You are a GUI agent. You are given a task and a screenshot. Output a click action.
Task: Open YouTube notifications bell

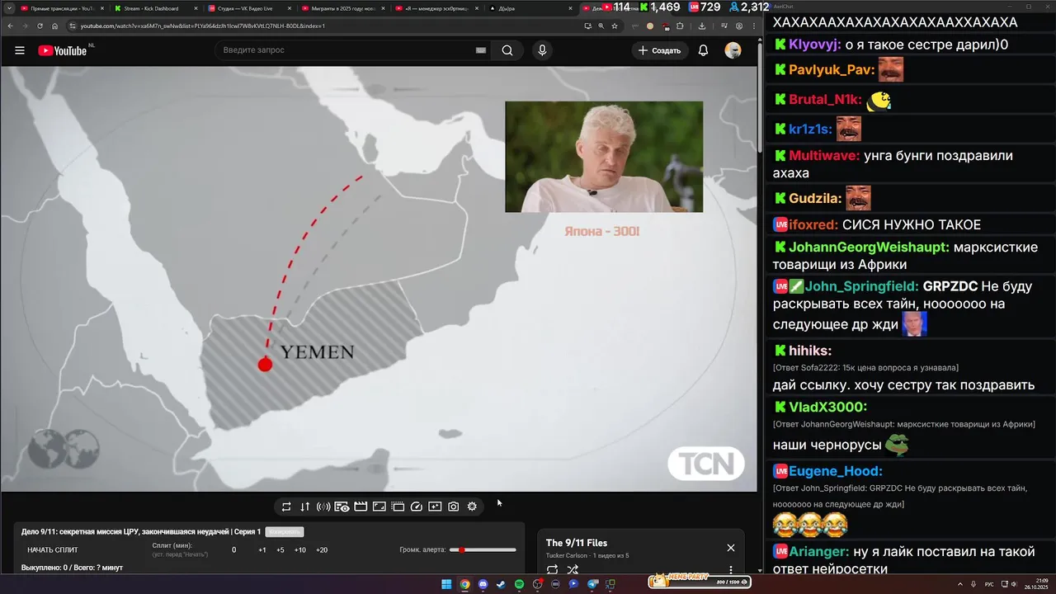703,50
